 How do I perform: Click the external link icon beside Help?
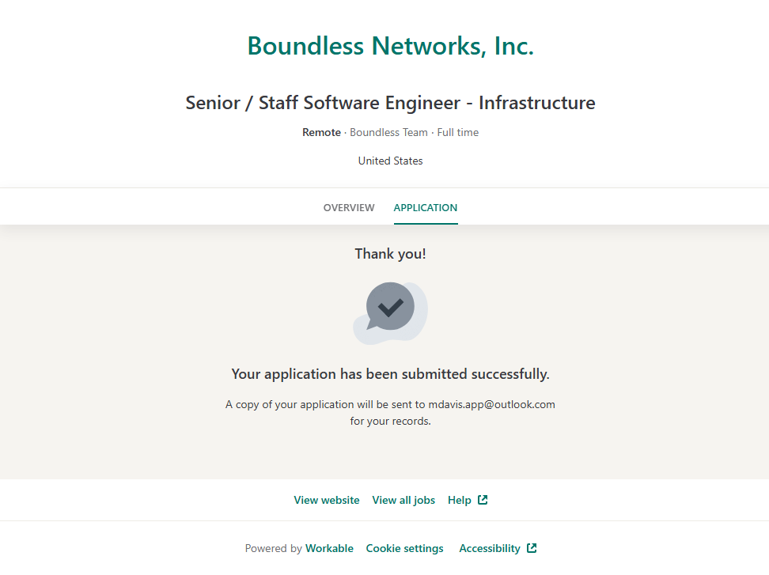click(483, 500)
